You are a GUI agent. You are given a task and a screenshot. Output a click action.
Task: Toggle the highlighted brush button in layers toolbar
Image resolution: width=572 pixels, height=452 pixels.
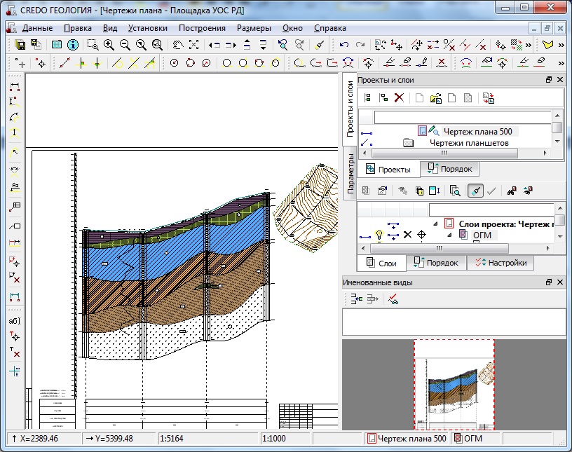475,191
